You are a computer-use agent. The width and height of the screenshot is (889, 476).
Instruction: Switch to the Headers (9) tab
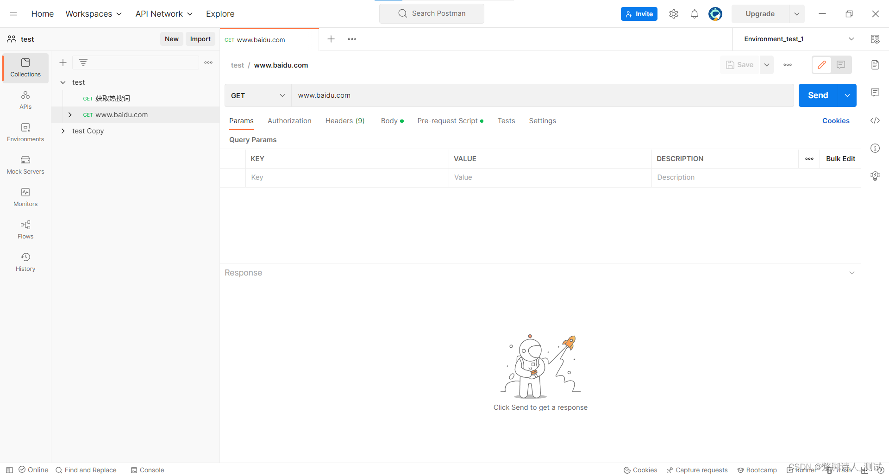(x=345, y=121)
